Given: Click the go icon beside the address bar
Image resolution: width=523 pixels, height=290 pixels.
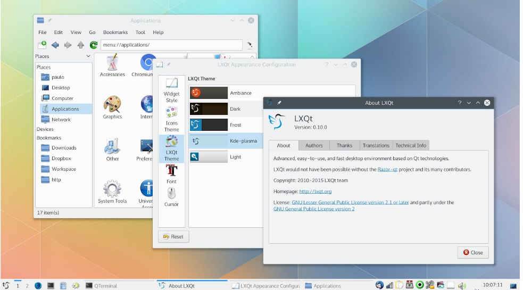Looking at the screenshot, I should (249, 45).
